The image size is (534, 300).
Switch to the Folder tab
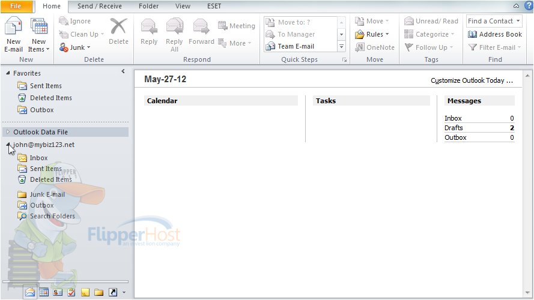(x=148, y=6)
